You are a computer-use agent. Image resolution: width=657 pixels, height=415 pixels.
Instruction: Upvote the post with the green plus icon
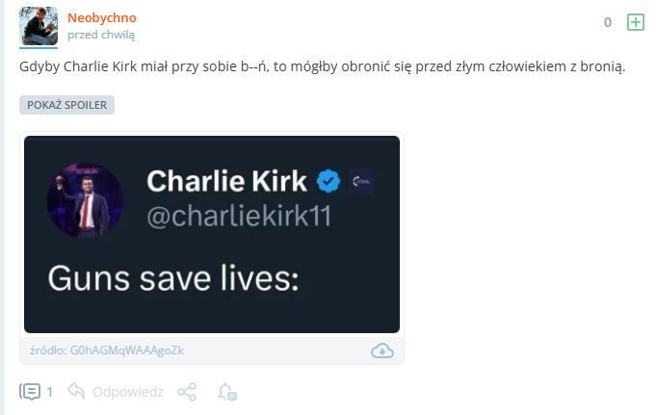click(x=635, y=22)
